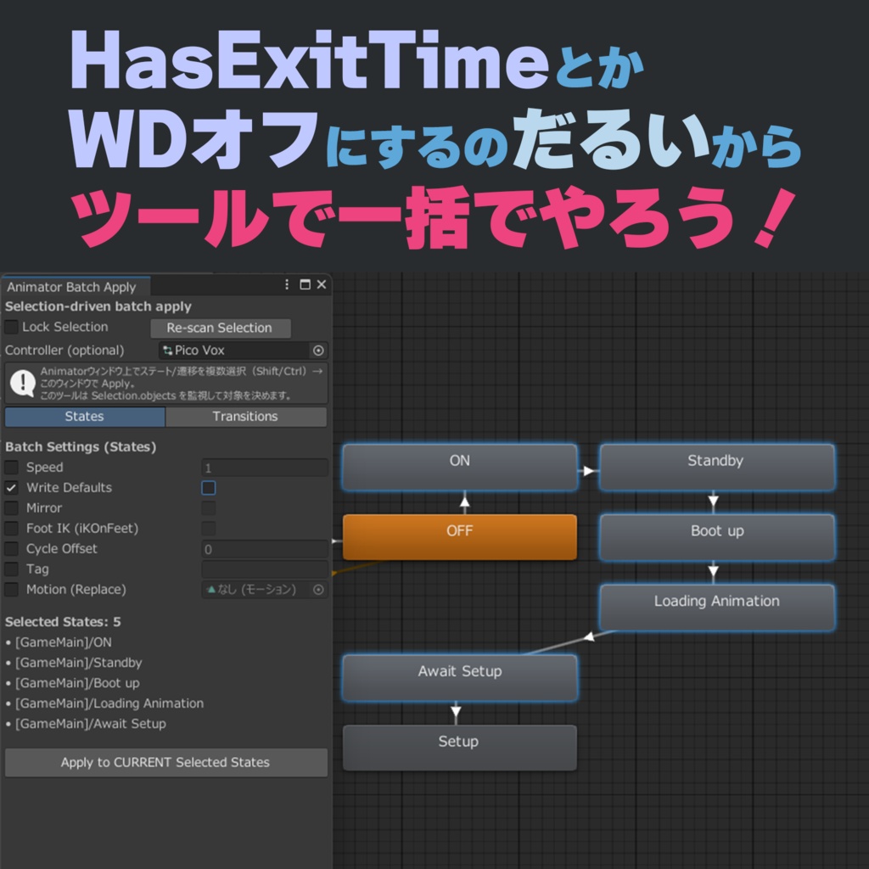Viewport: 869px width, 869px height.
Task: Select the States tab
Action: tap(84, 416)
